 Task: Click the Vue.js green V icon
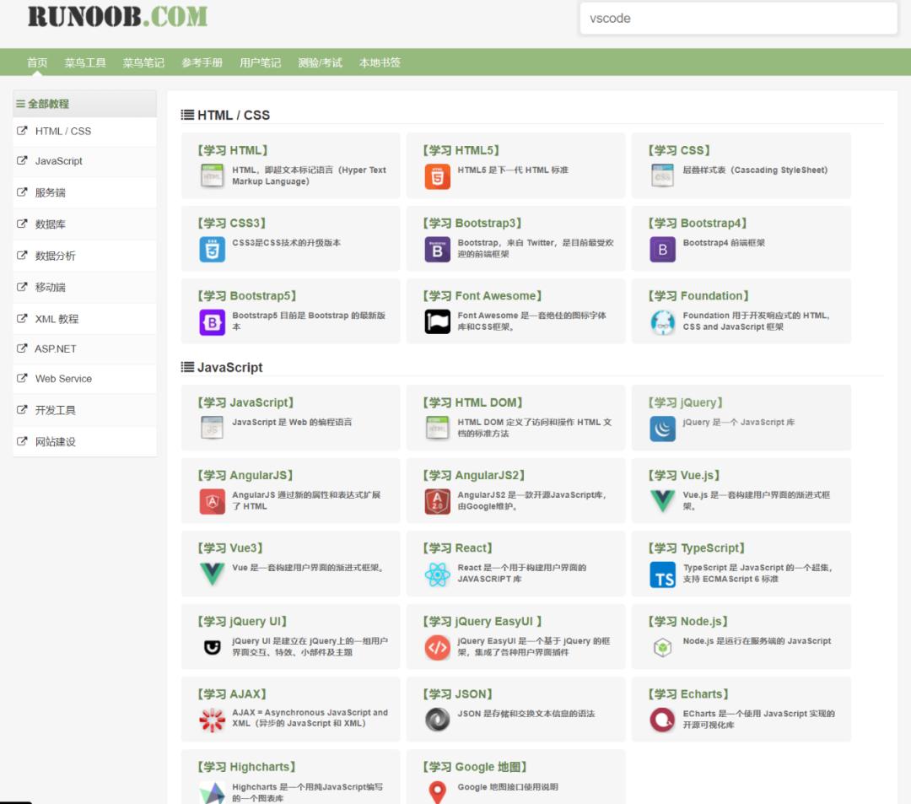coord(662,500)
